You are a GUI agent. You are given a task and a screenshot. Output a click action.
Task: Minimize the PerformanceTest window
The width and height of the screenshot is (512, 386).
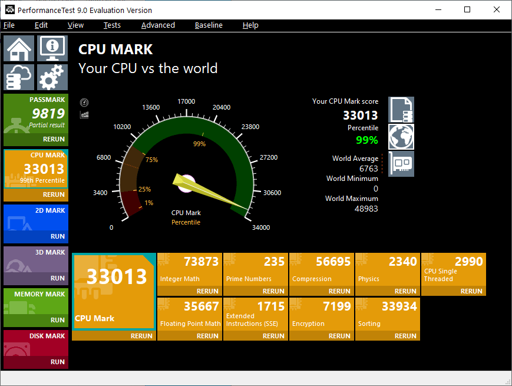pyautogui.click(x=438, y=10)
